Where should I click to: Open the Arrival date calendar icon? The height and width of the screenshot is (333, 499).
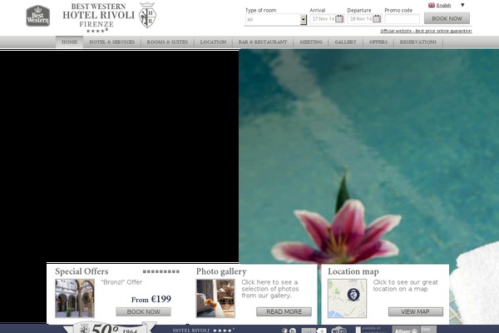click(339, 19)
